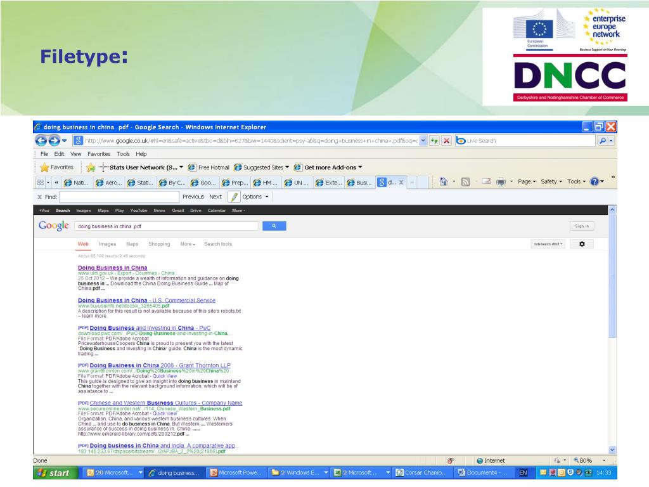Image resolution: width=649 pixels, height=487 pixels.
Task: Click the Free Hotmail favorites link
Action: [x=209, y=167]
